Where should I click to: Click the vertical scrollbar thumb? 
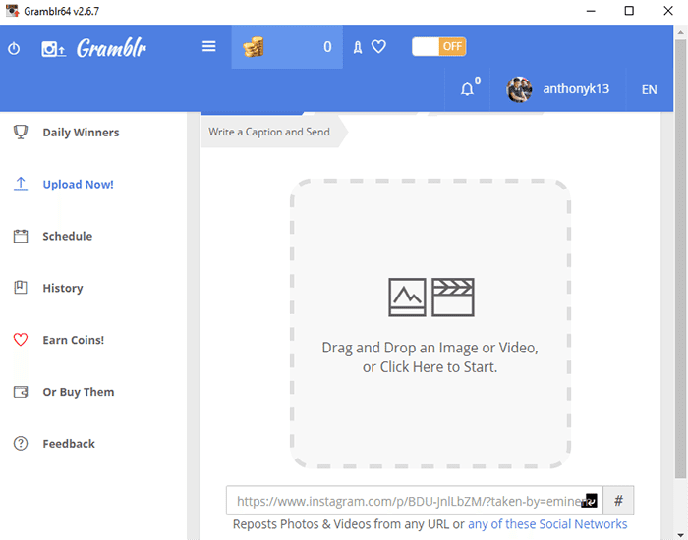(680, 258)
